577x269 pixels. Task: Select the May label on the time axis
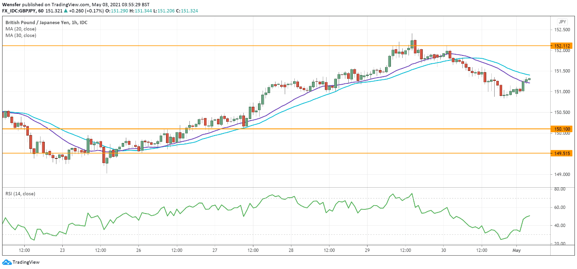click(x=517, y=250)
